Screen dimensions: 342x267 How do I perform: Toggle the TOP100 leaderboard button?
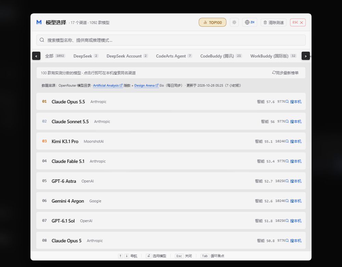(212, 22)
